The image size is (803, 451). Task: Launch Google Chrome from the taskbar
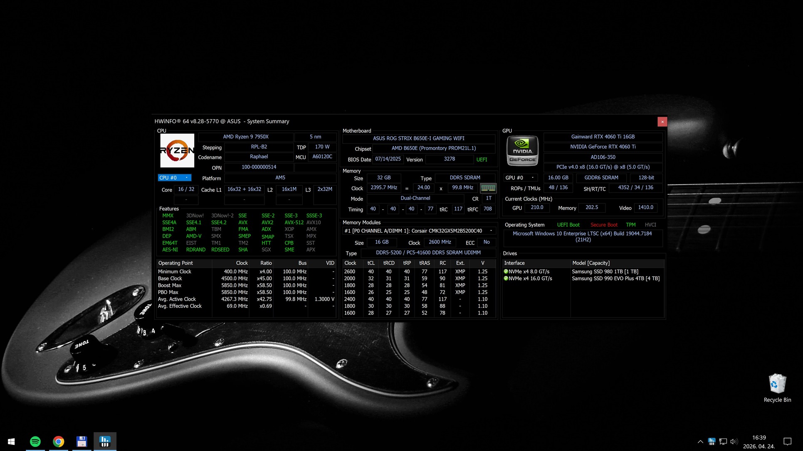pos(59,441)
